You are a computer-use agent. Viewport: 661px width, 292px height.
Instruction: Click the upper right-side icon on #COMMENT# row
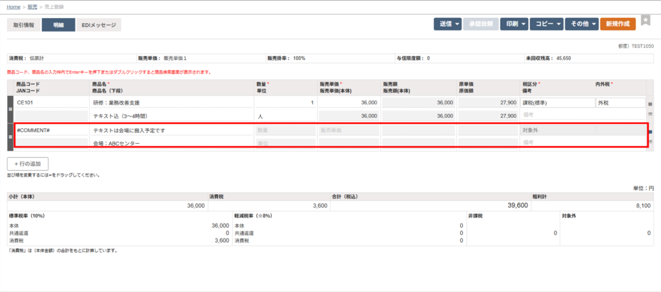point(650,131)
